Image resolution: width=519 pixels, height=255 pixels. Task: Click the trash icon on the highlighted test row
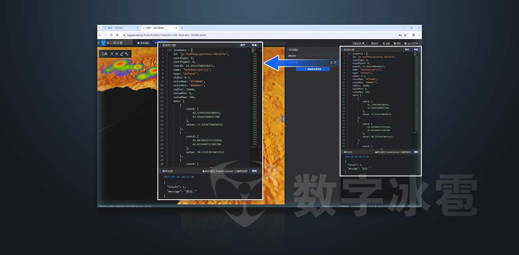point(335,63)
